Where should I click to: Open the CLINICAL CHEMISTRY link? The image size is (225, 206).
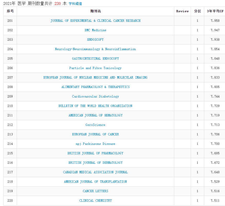coord(95,200)
